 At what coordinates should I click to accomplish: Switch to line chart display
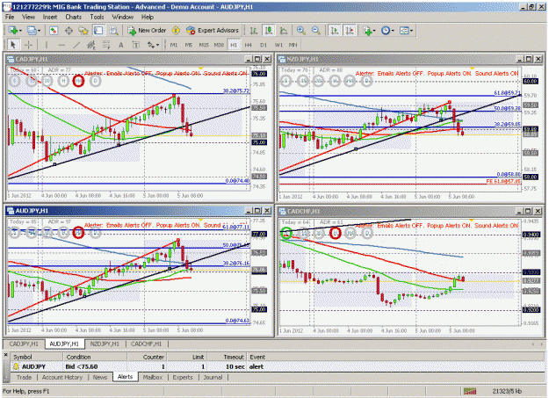(x=284, y=31)
